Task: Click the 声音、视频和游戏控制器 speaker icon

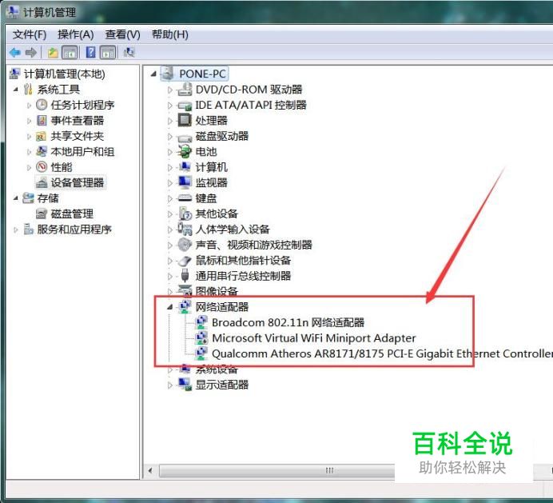Action: [x=185, y=245]
